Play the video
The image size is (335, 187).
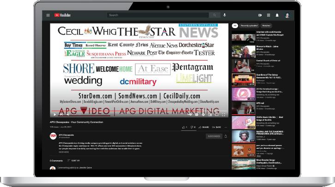[55, 115]
